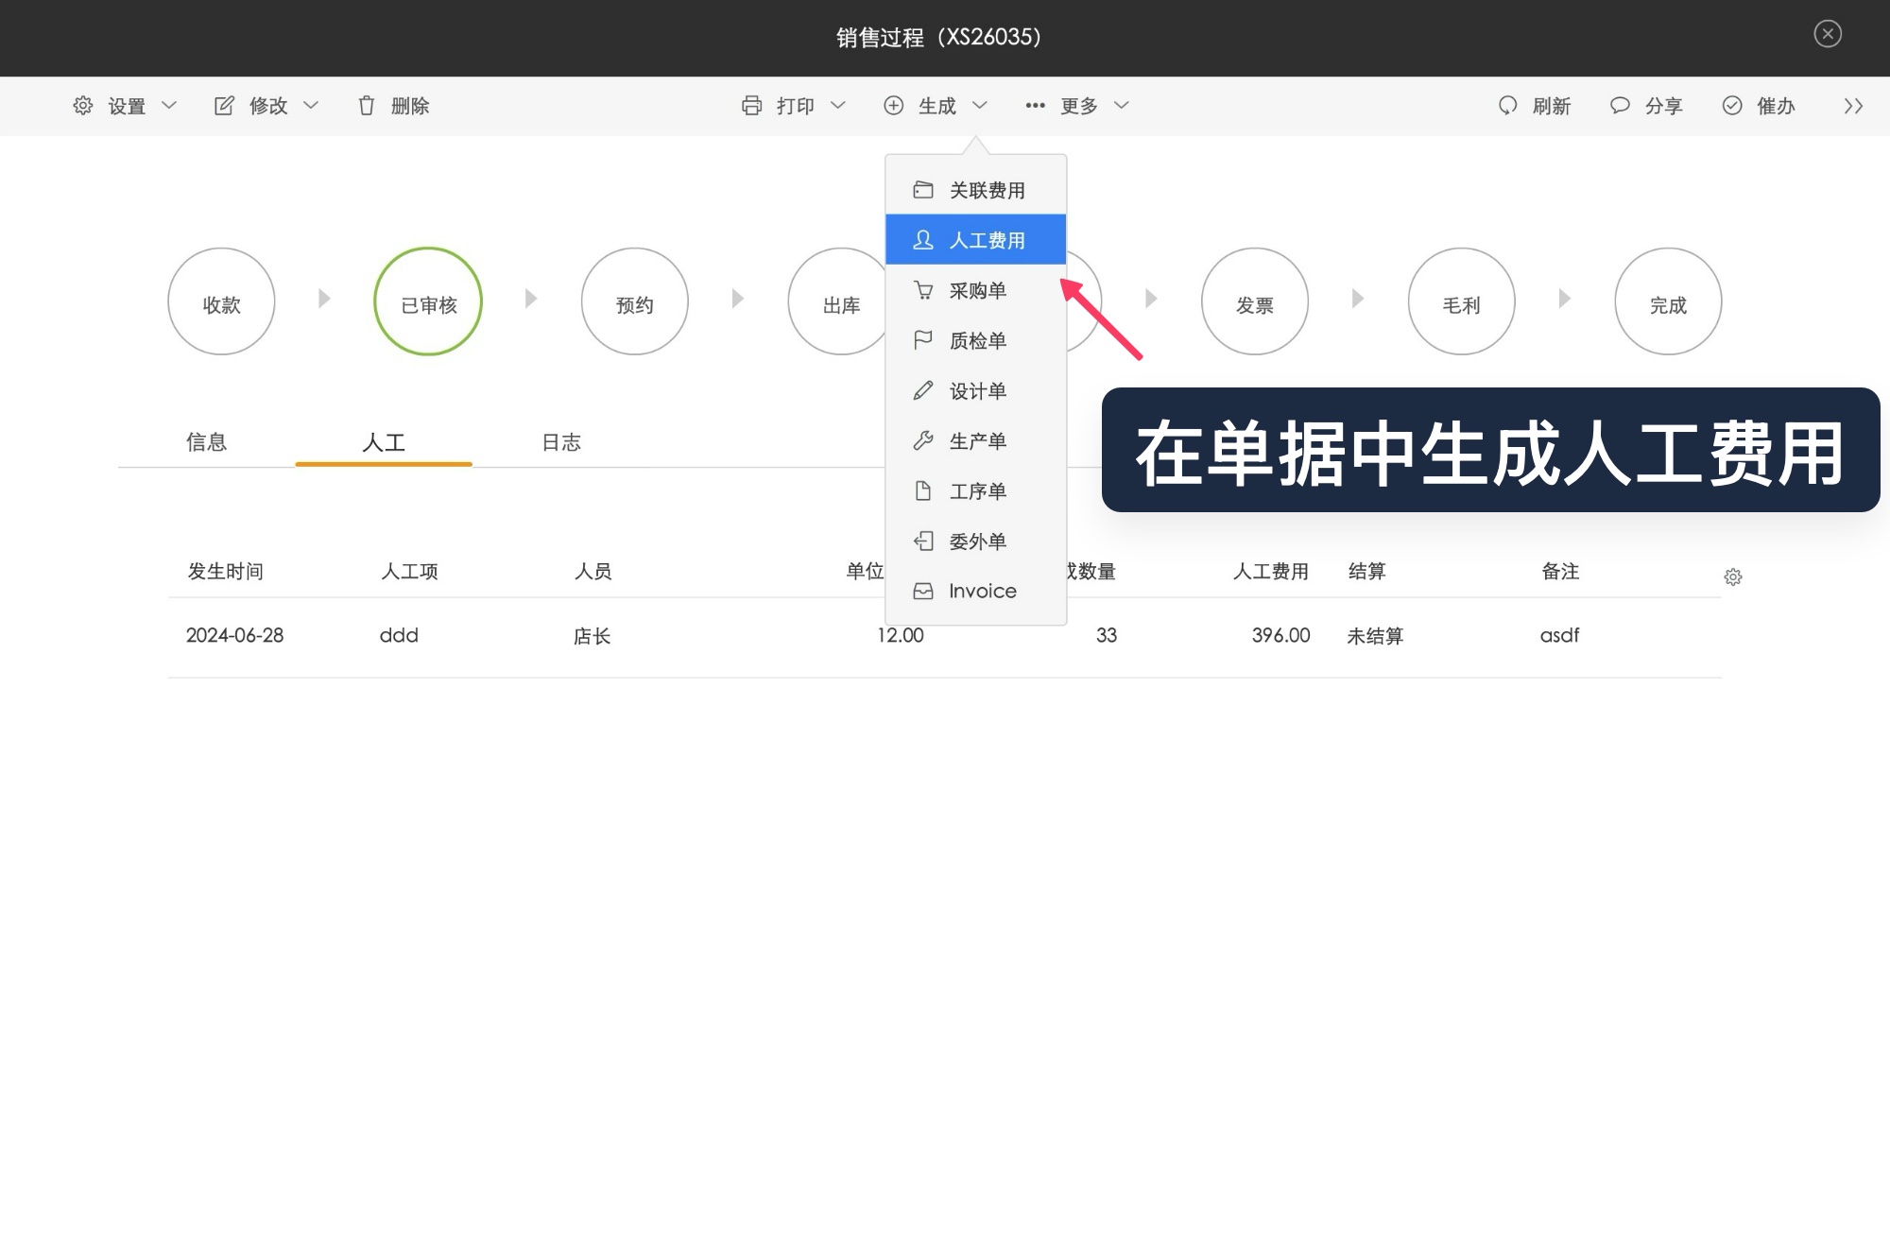Click the 已审核 process step circle

point(427,301)
